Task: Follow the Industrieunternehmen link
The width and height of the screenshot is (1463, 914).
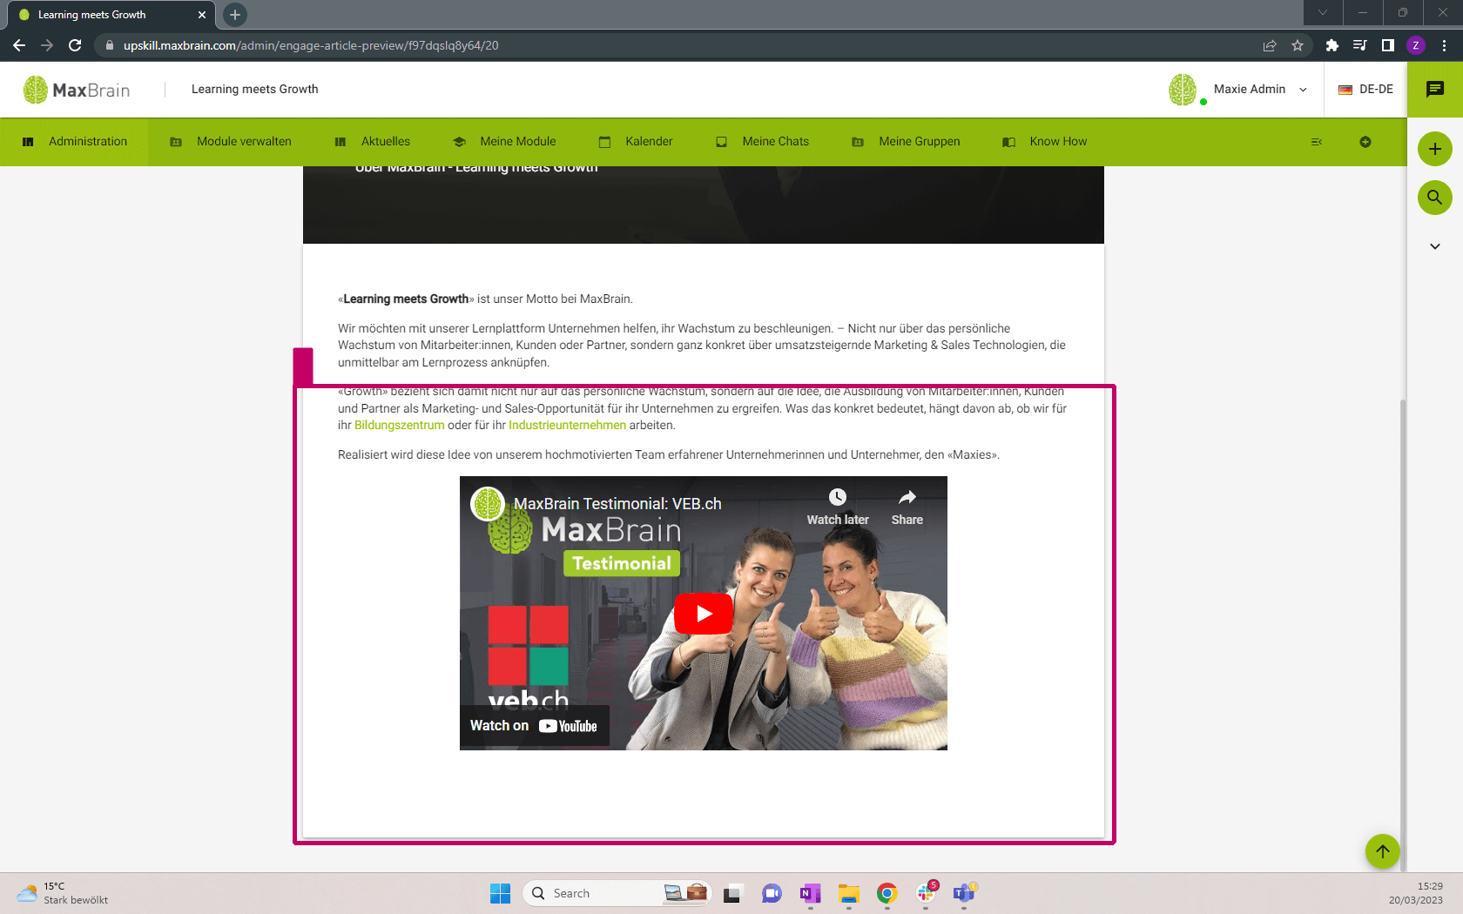Action: (567, 425)
